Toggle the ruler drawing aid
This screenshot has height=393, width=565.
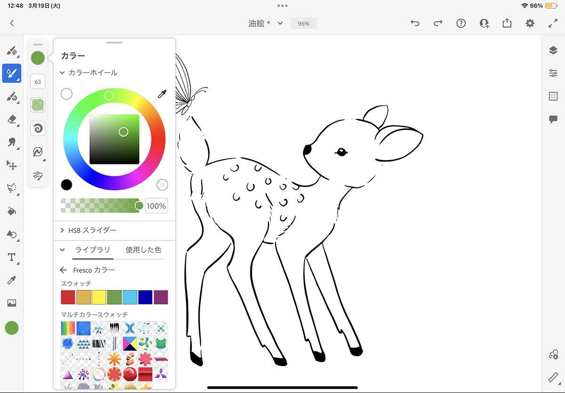click(553, 377)
